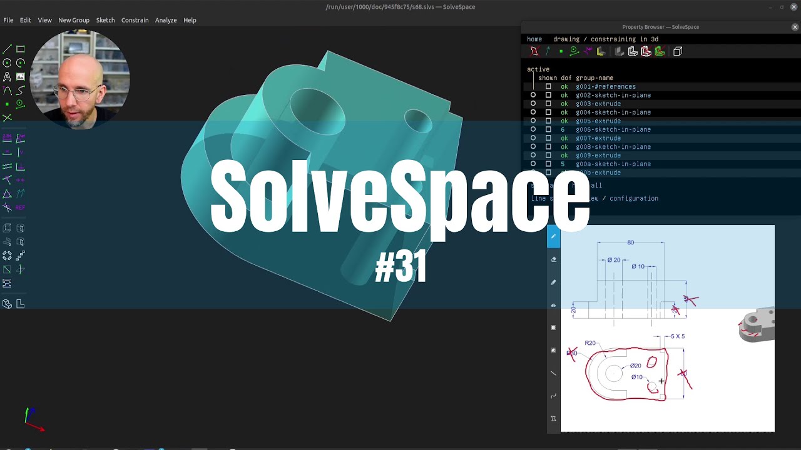Activate group g005-extrude radio button

533,121
